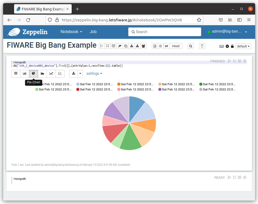Image resolution: width=258 pixels, height=204 pixels.
Task: Run the FINISHED paragraph
Action: 229,61
